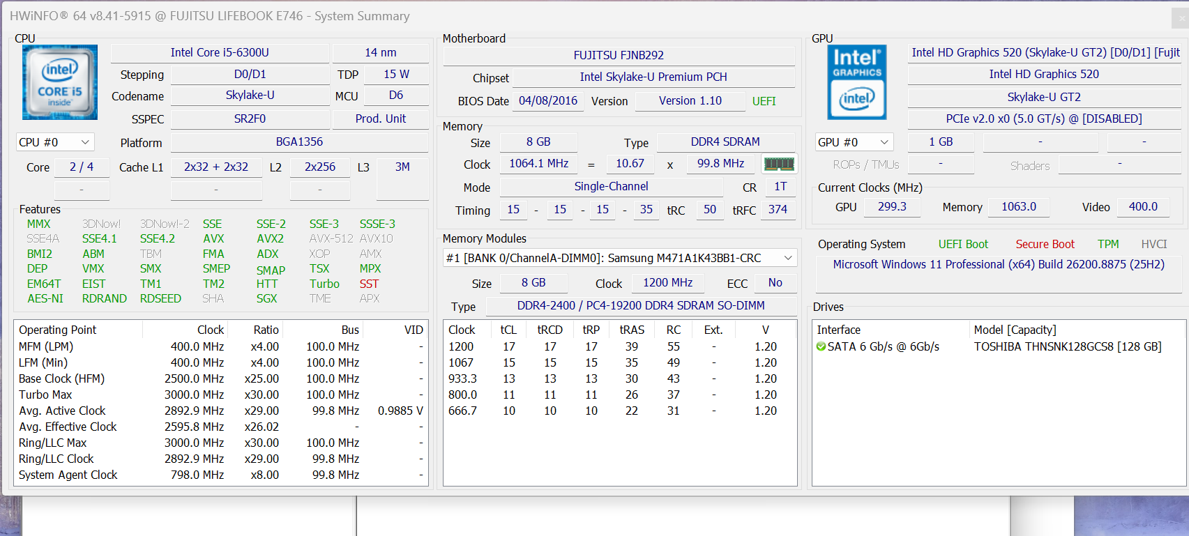Click the System Agent Clock row
This screenshot has height=536, width=1189.
point(221,475)
